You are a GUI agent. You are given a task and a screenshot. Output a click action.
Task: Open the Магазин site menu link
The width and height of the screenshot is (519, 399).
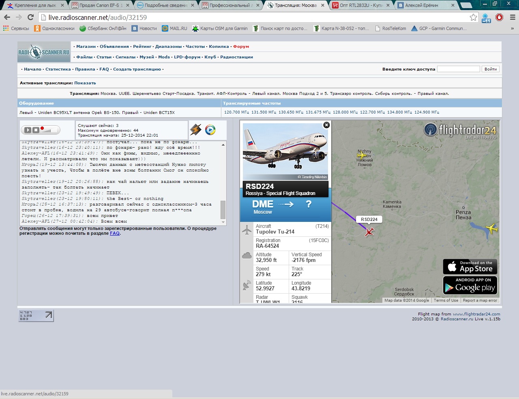pyautogui.click(x=86, y=47)
